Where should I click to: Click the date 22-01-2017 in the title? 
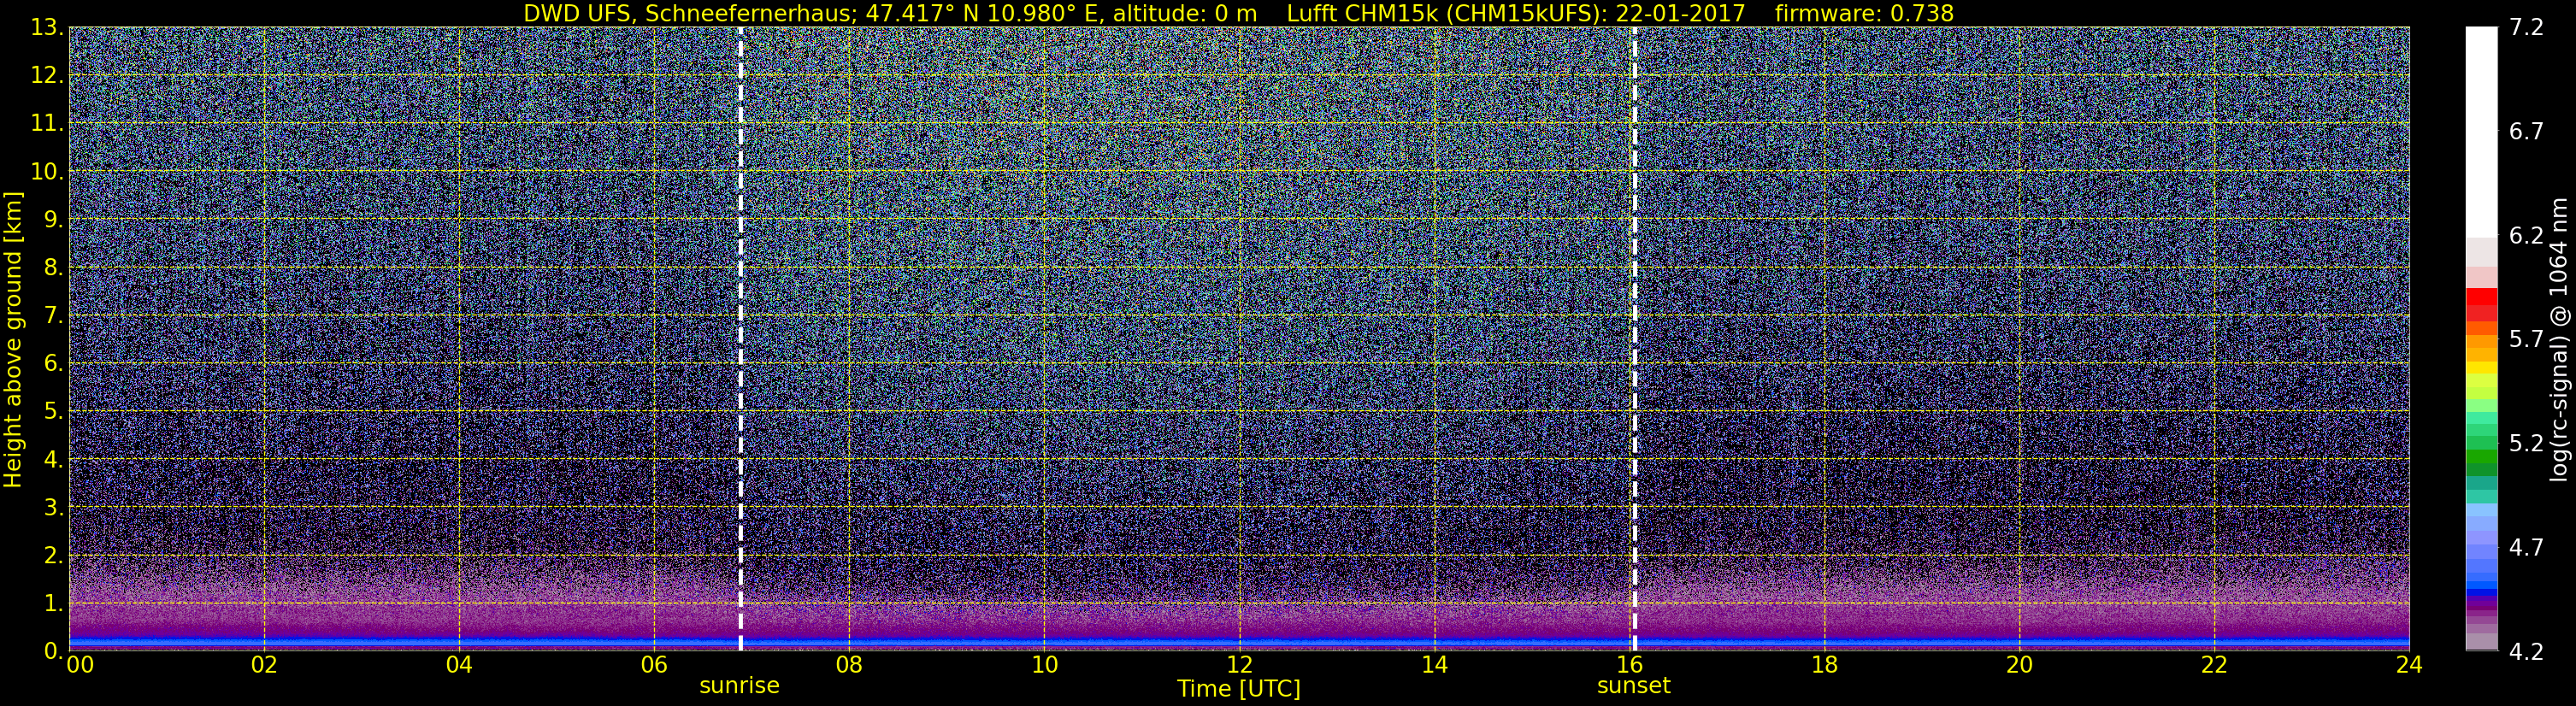(x=1680, y=13)
